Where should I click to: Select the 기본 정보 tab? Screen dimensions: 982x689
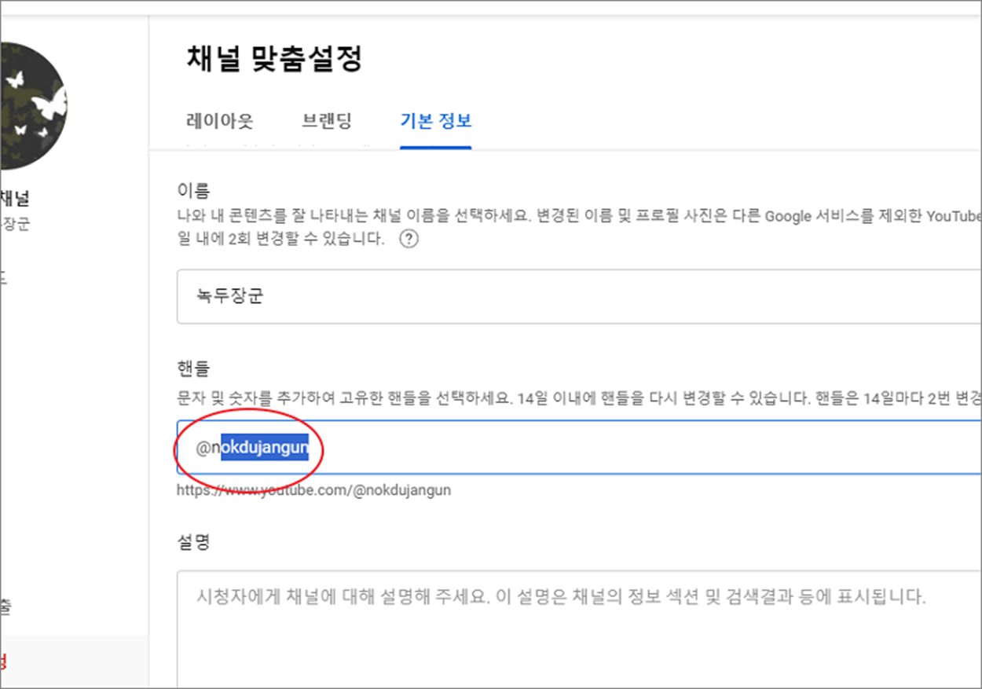click(435, 122)
